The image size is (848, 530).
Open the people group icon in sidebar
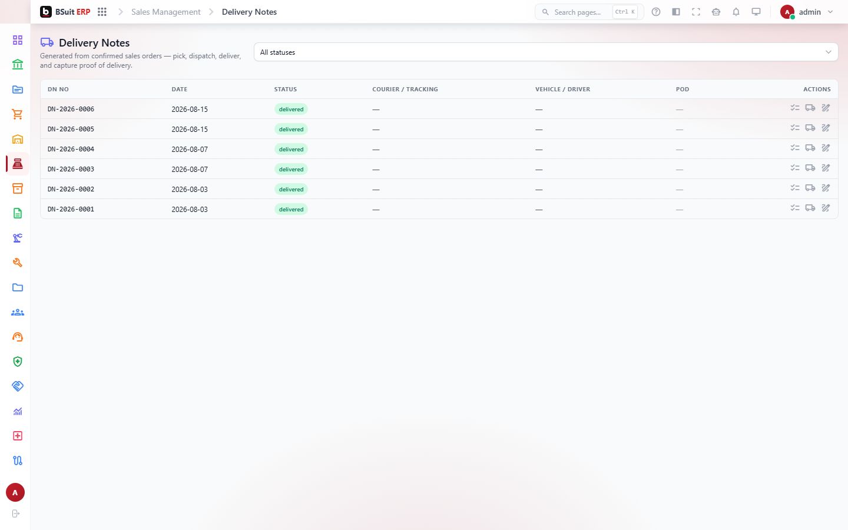pos(18,312)
